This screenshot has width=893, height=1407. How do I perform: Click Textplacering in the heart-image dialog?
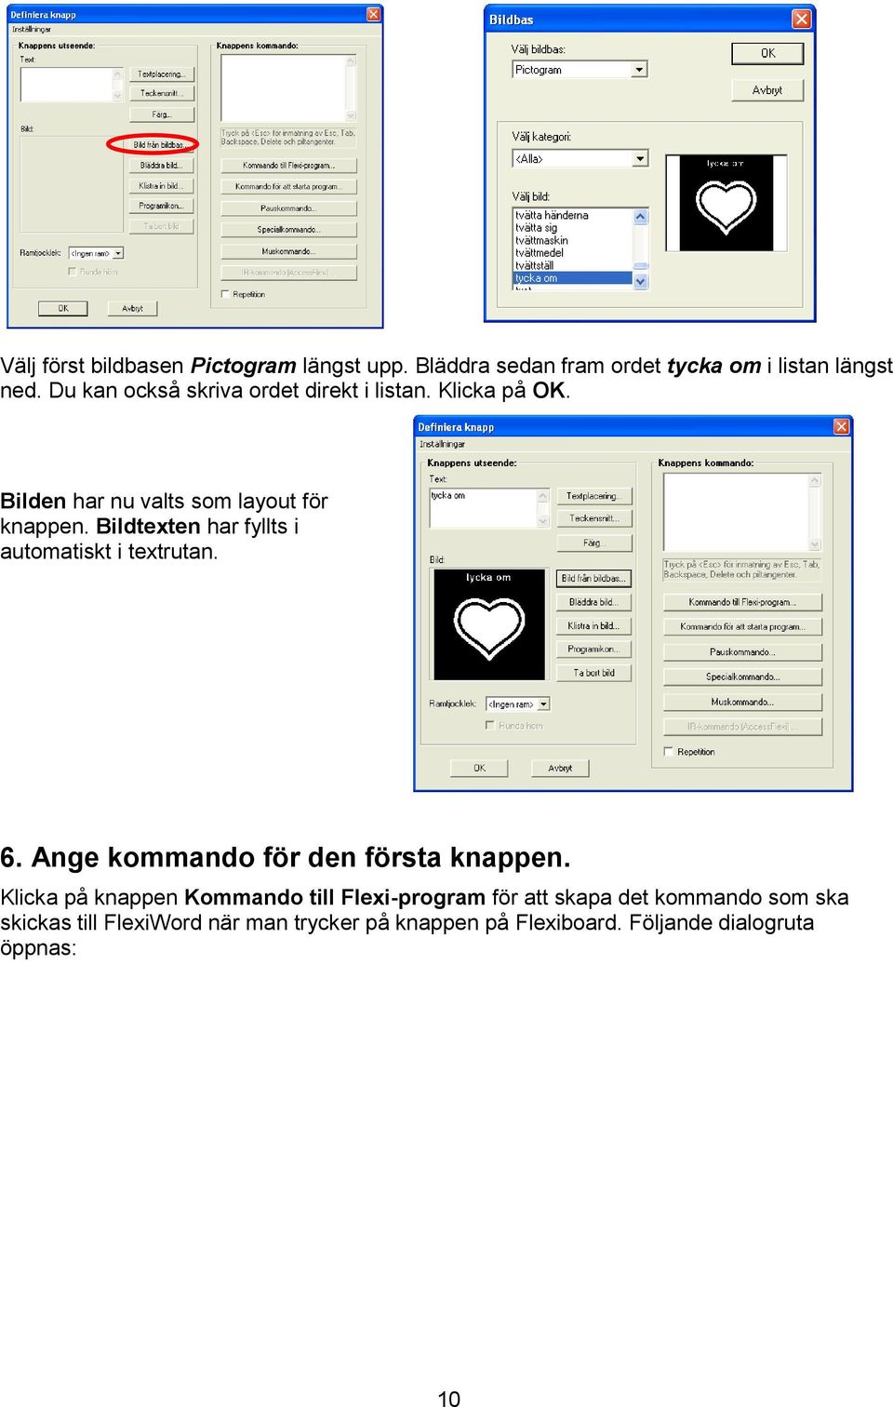[x=593, y=496]
